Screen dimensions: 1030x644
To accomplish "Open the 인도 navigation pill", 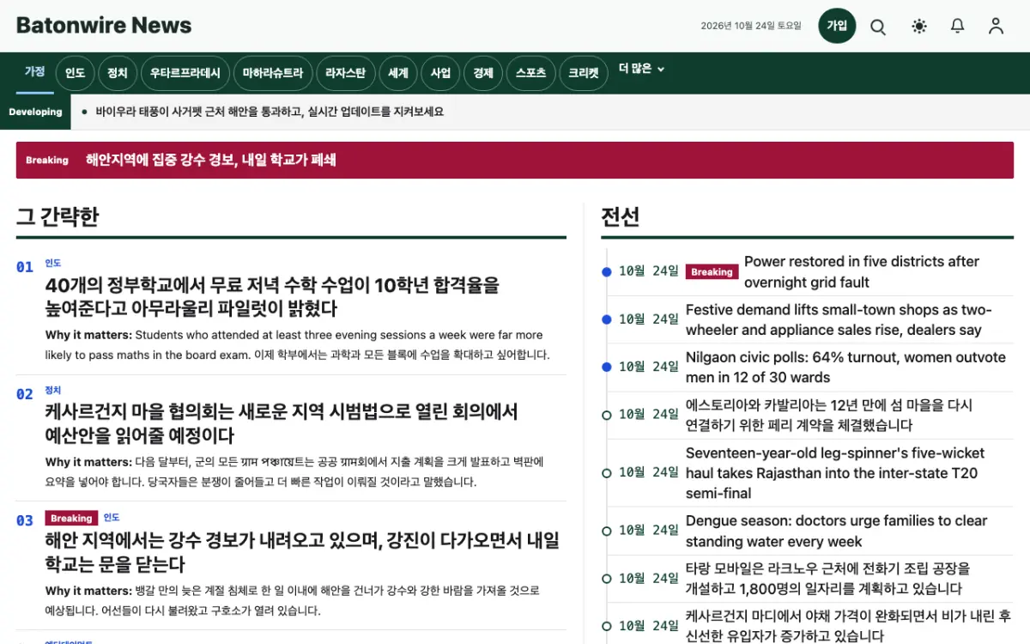I will [76, 74].
